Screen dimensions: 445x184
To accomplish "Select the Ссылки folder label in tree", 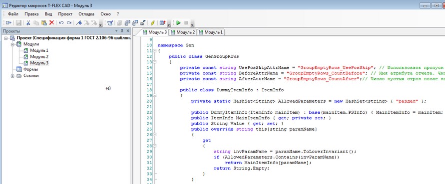I will coord(31,76).
